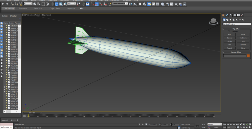Click the Mirror tool icon
This screenshot has height=129, width=252.
[131, 4]
